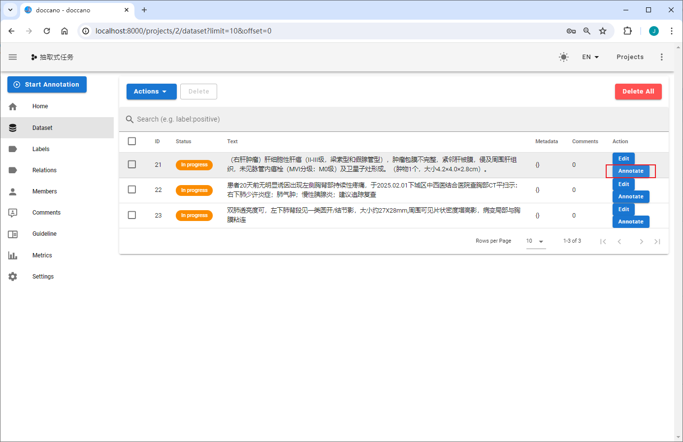The height and width of the screenshot is (442, 683).
Task: Expand the Actions dropdown button
Action: (x=151, y=92)
